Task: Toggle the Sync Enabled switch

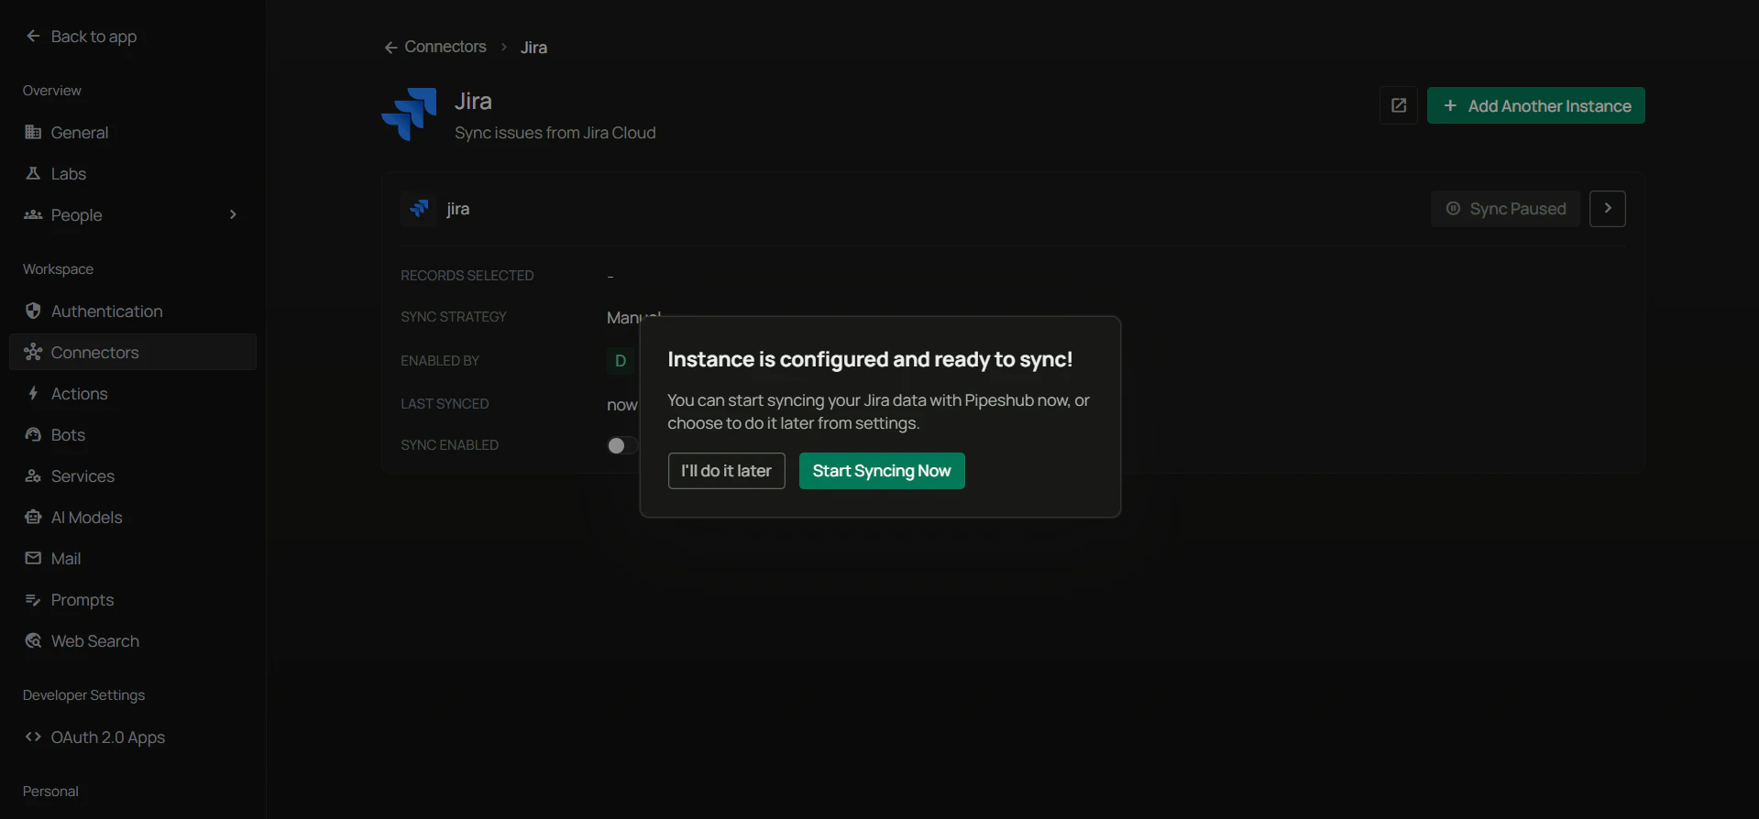Action: (622, 445)
